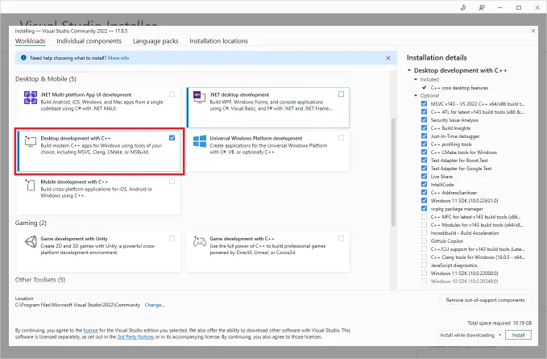Click Remove out-of-support components button
The image size is (547, 359).
(485, 300)
